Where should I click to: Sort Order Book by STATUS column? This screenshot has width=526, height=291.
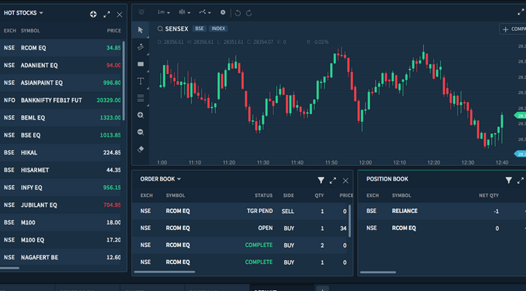pos(263,195)
